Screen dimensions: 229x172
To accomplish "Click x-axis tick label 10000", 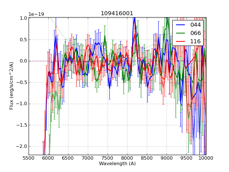I will point(206,158).
